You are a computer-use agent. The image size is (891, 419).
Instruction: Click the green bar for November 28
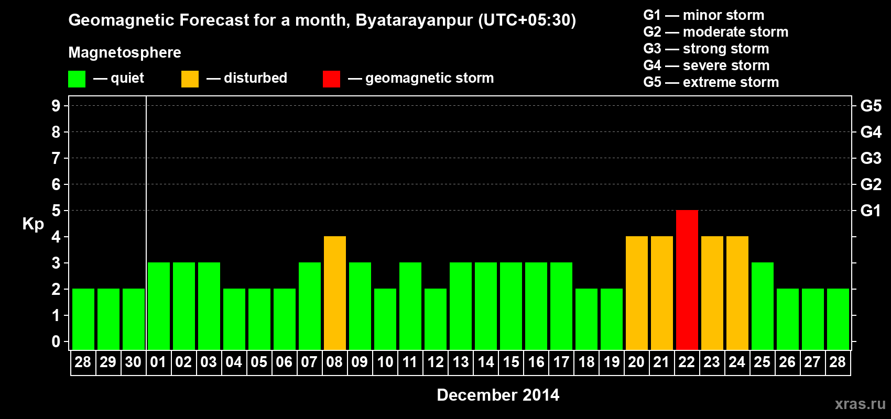click(83, 319)
